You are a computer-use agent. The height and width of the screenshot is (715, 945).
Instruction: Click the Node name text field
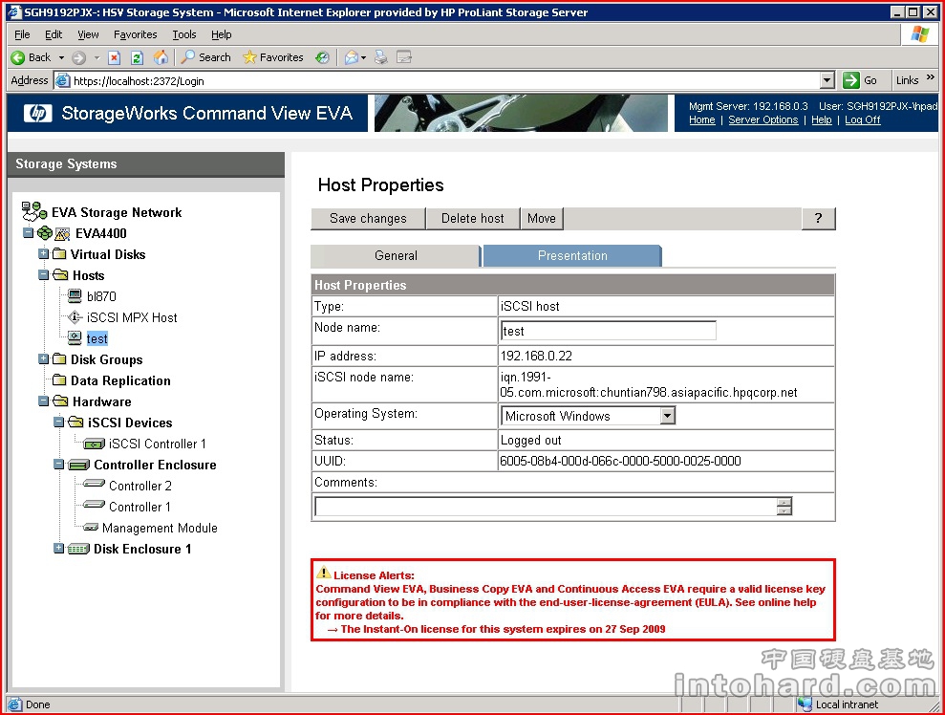coord(608,331)
